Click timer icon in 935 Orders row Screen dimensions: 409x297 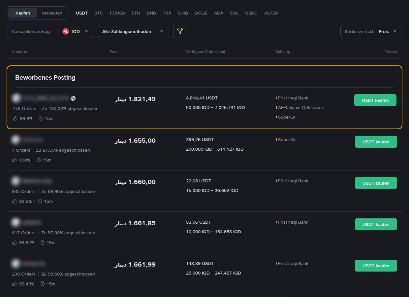[40, 201]
